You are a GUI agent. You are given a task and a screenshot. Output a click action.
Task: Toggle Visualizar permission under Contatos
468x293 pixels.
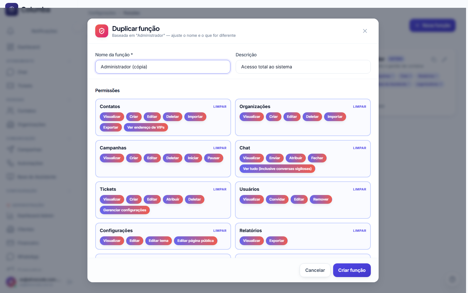(112, 117)
